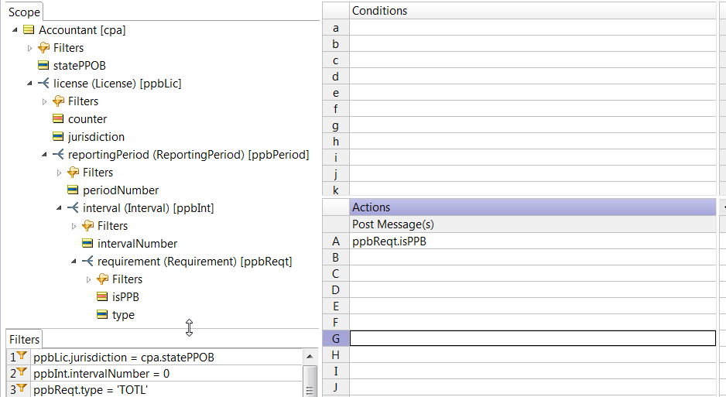
Task: Click the requirement association icon
Action: point(88,261)
